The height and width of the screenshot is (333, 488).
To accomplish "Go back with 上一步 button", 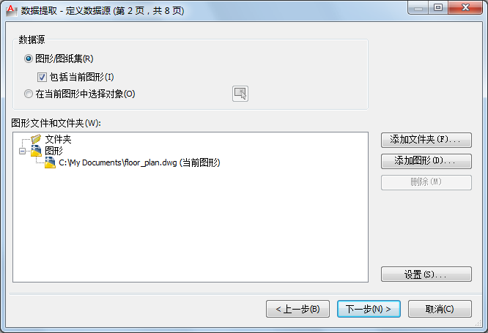I will pyautogui.click(x=297, y=309).
